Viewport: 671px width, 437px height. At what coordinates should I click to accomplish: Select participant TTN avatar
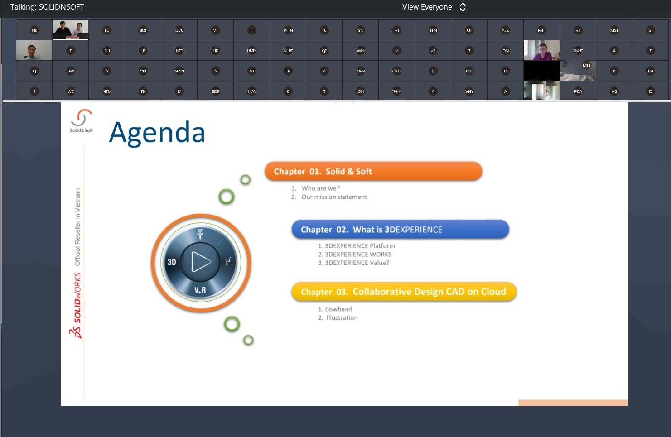tap(433, 30)
